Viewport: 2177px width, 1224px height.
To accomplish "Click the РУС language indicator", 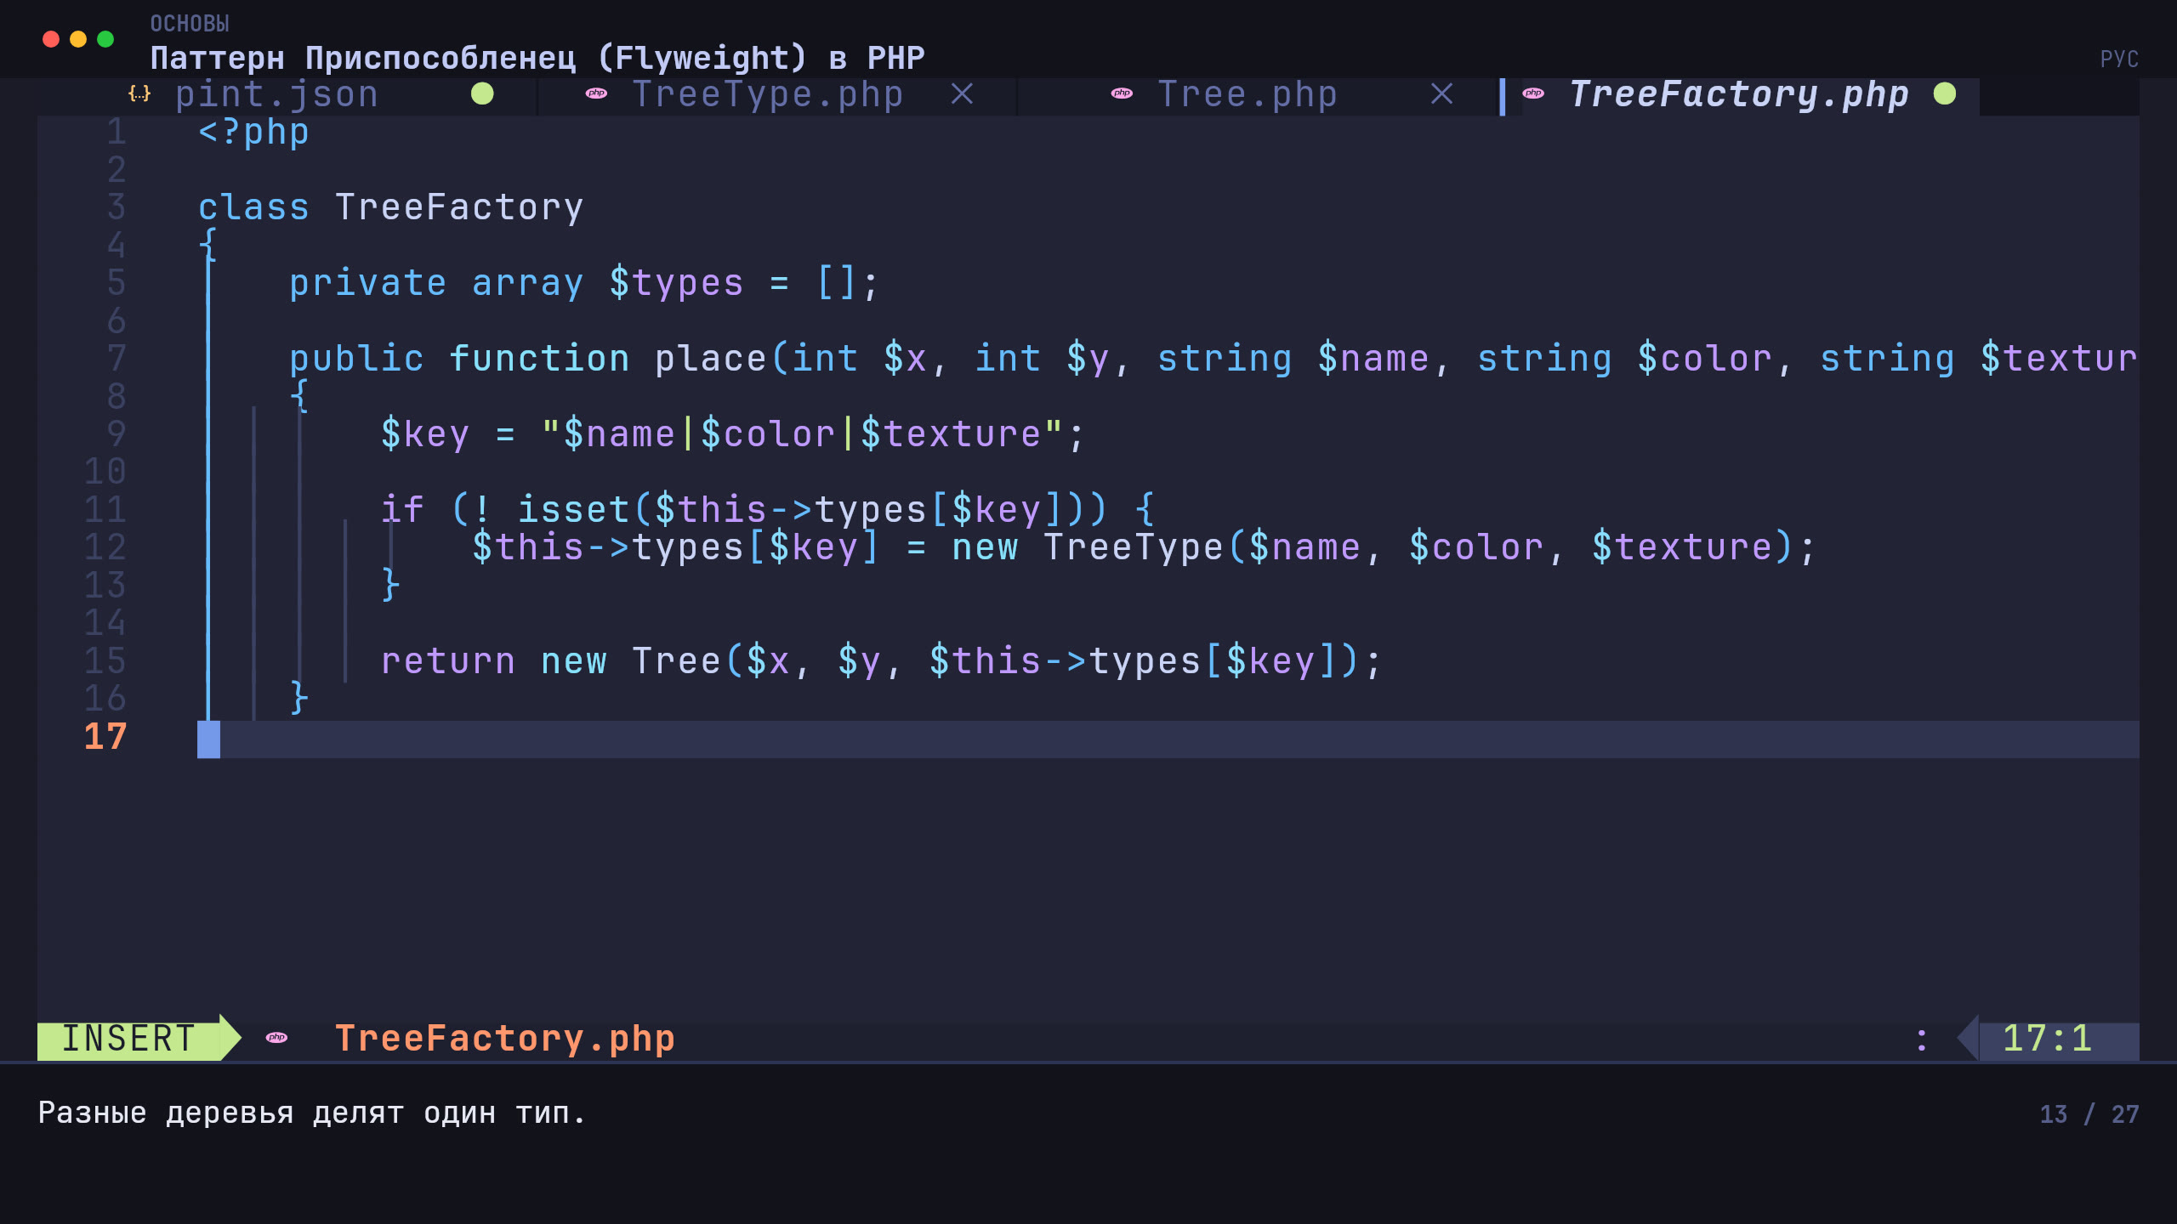I will pyautogui.click(x=2119, y=59).
